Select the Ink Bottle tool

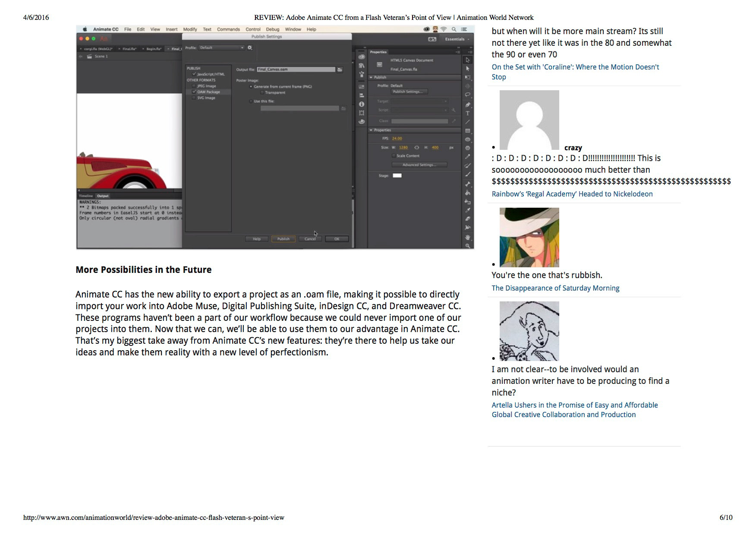(x=468, y=202)
